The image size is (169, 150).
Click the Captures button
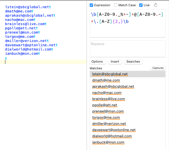[x=158, y=68]
